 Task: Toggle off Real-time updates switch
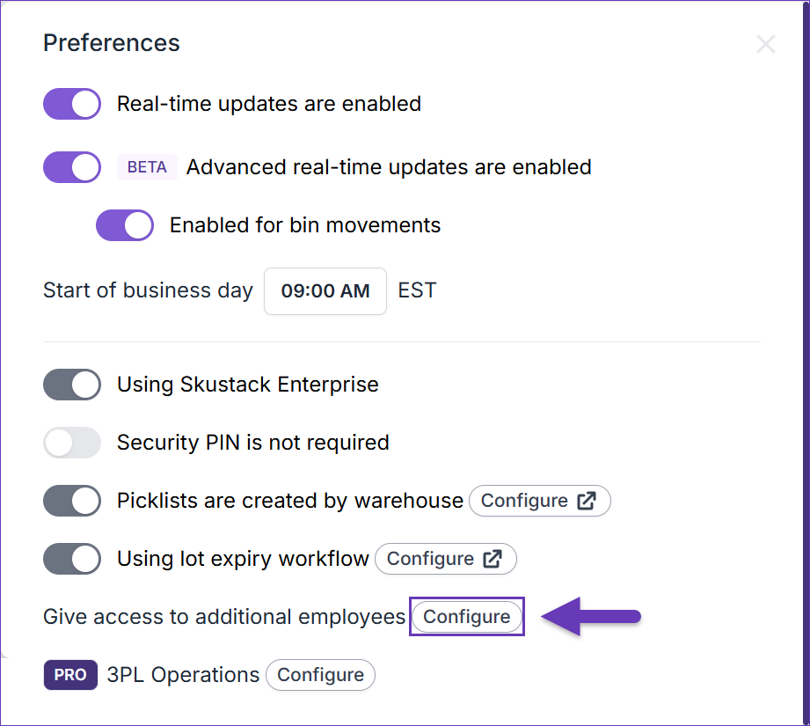(72, 104)
